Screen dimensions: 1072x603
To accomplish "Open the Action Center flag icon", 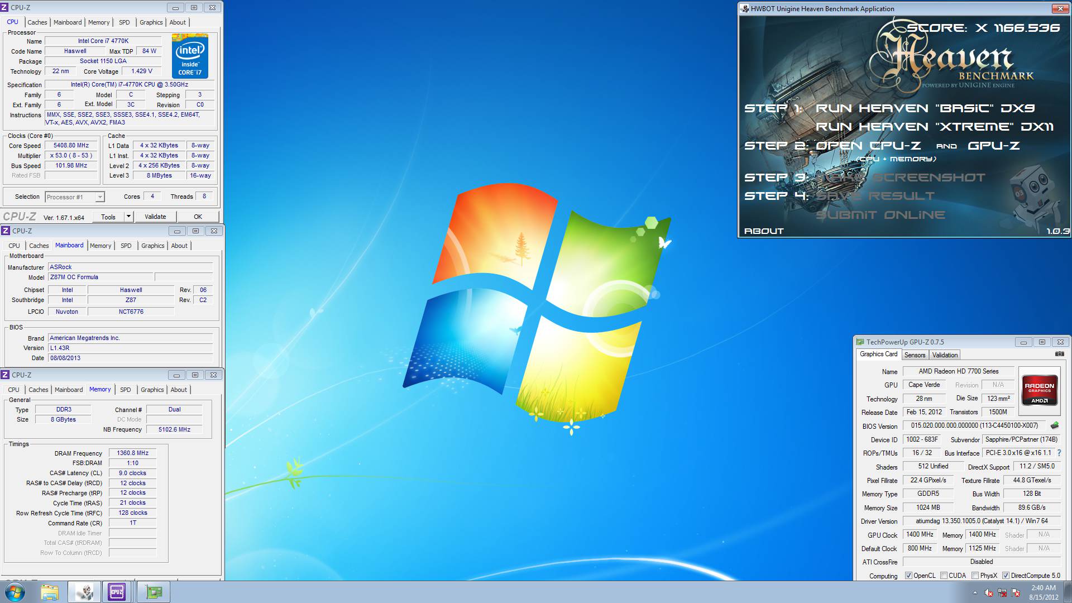I will point(1016,592).
